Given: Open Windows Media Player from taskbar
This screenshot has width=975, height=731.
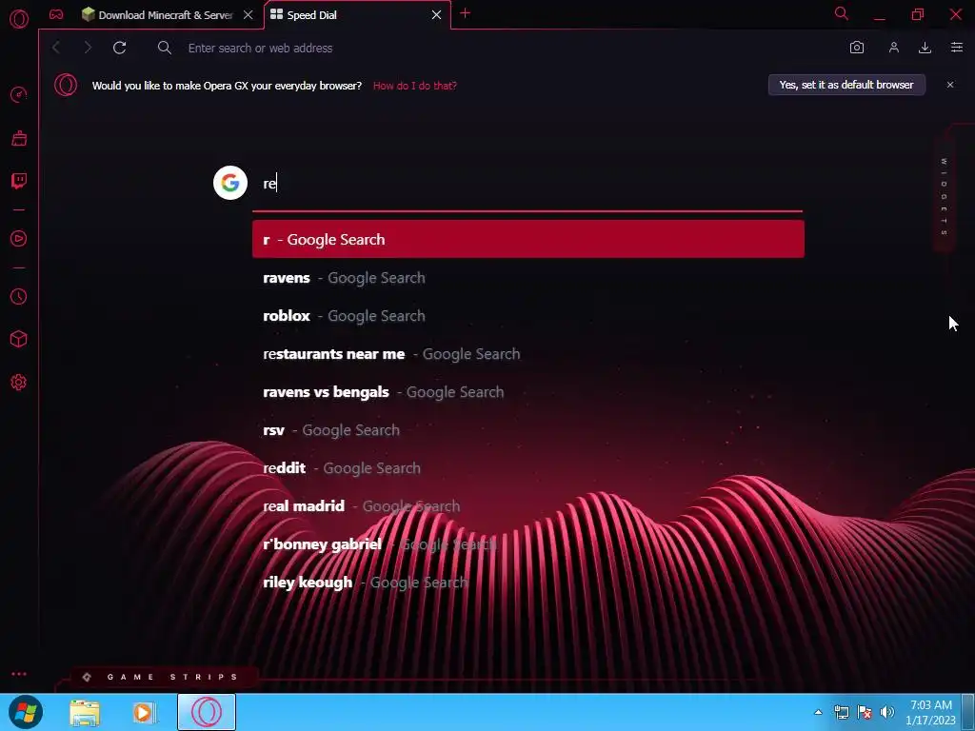Looking at the screenshot, I should tap(144, 712).
